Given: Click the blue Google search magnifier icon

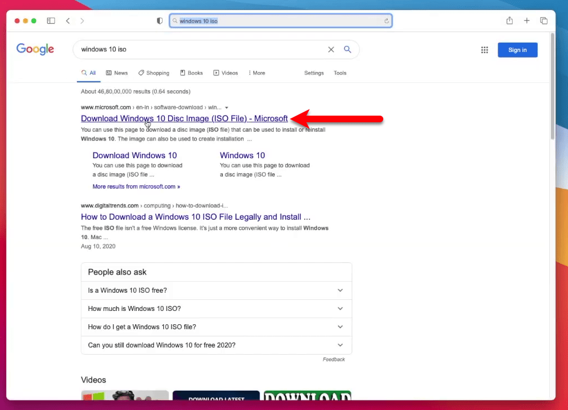Looking at the screenshot, I should click(x=347, y=49).
